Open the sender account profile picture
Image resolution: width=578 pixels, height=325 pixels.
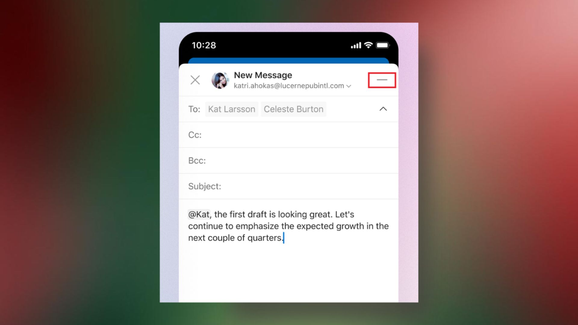click(x=220, y=79)
